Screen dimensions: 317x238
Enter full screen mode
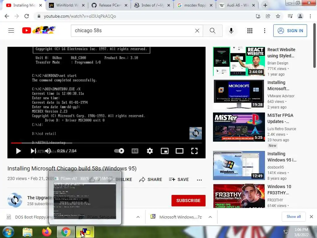(194, 151)
